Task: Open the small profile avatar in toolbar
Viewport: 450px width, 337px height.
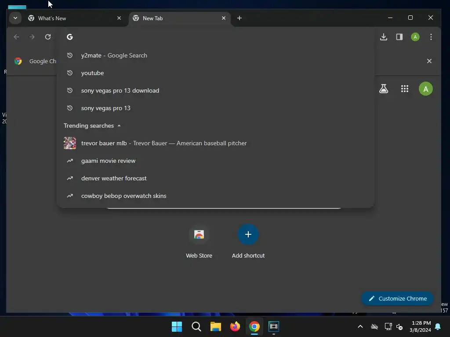Action: tap(415, 37)
